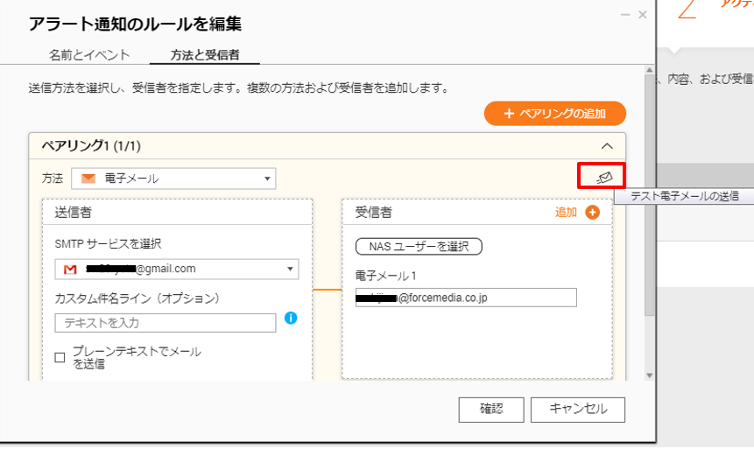Click the NAS ユーザーを選択 button

[419, 246]
